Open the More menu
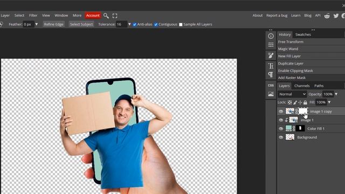Image resolution: width=345 pixels, height=194 pixels. click(77, 16)
